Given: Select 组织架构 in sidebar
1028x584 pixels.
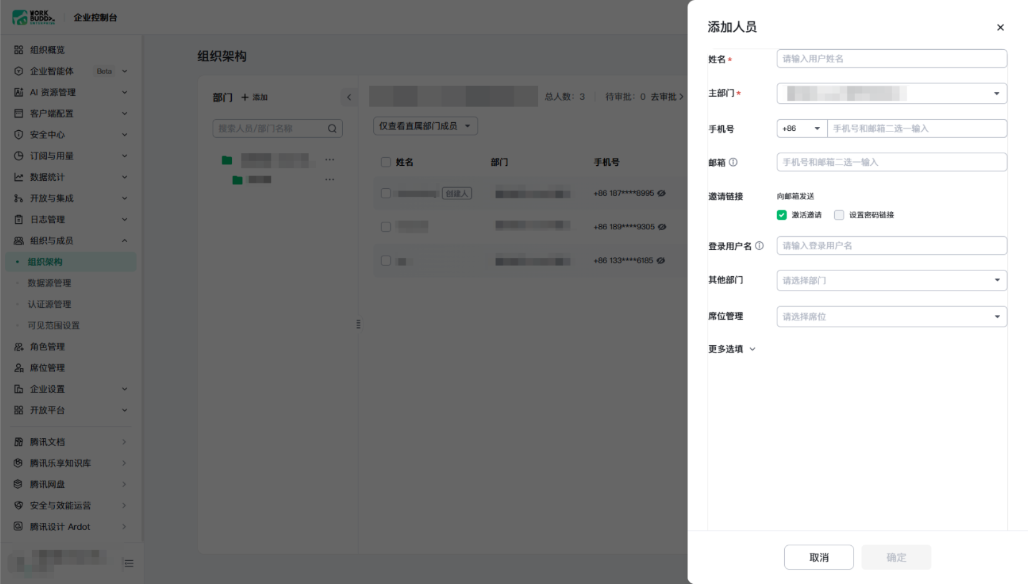Looking at the screenshot, I should click(x=71, y=262).
